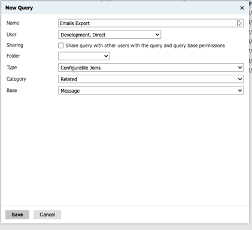Click the New Query dialog title
The width and height of the screenshot is (252, 230).
(19, 8)
